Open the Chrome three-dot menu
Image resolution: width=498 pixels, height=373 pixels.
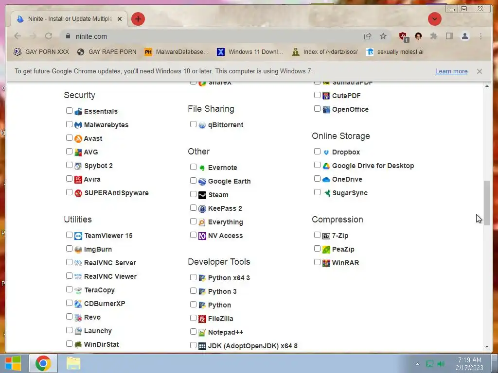click(x=480, y=36)
